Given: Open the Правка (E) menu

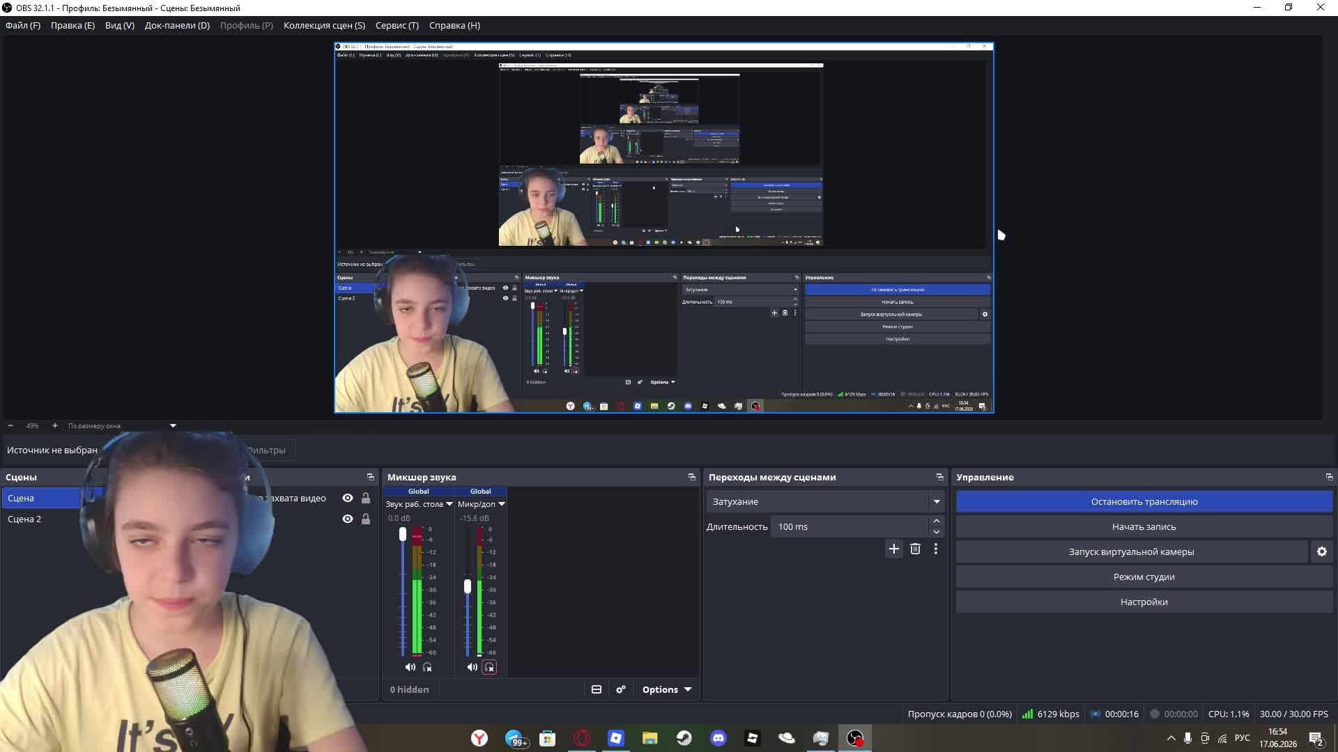Looking at the screenshot, I should click(x=72, y=25).
